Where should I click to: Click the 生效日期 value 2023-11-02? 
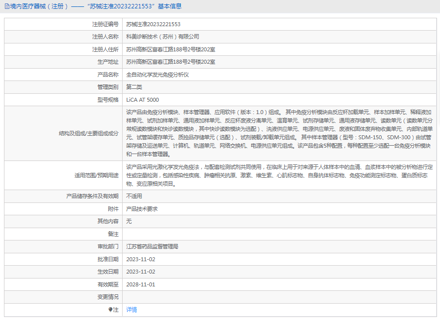pyautogui.click(x=140, y=272)
